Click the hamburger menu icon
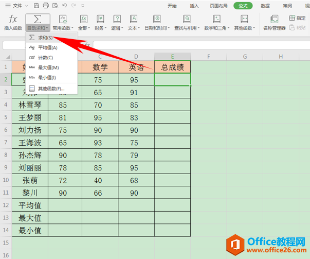This screenshot has height=259, width=310. (x=8, y=6)
